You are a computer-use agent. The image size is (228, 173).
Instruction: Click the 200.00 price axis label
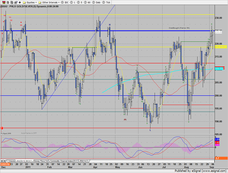218,96
